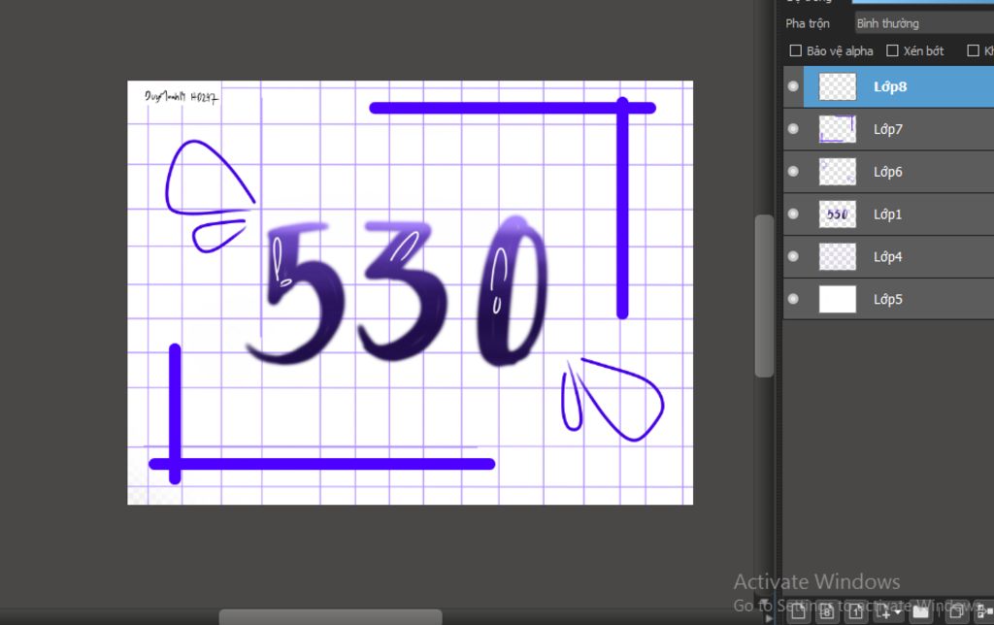
Task: Click the Lớp6 layer name
Action: point(888,172)
